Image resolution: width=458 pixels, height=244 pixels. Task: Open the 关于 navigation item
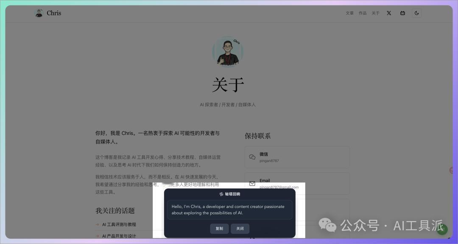click(375, 13)
